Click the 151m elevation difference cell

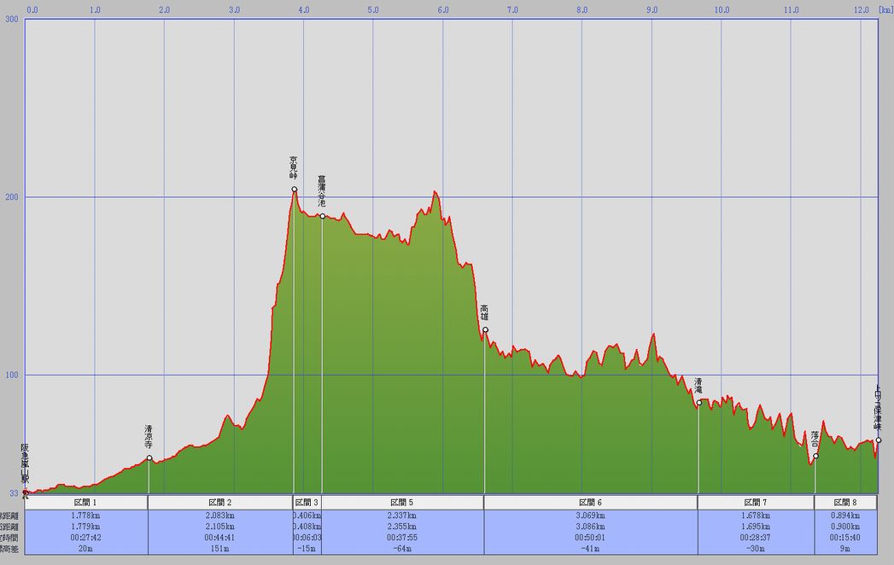[x=220, y=549]
